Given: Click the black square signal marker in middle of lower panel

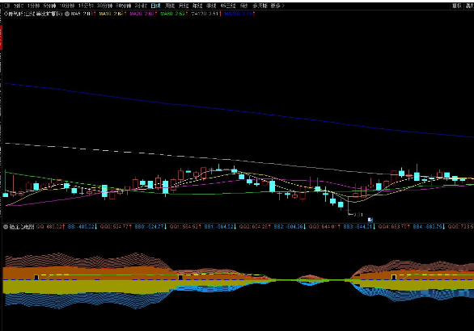Looking at the screenshot, I should [x=180, y=277].
